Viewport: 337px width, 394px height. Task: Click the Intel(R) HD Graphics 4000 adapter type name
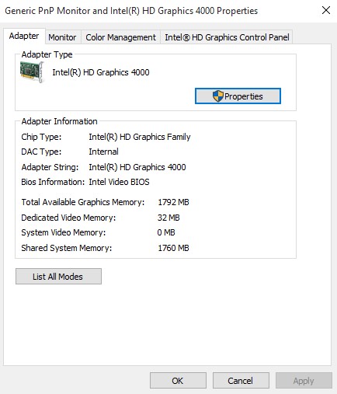tap(101, 72)
